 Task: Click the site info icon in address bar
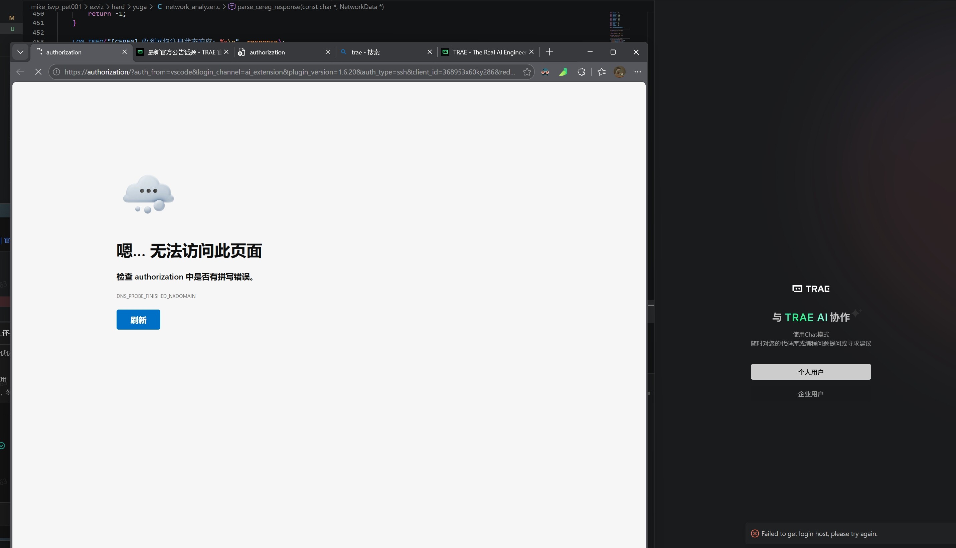pos(56,72)
